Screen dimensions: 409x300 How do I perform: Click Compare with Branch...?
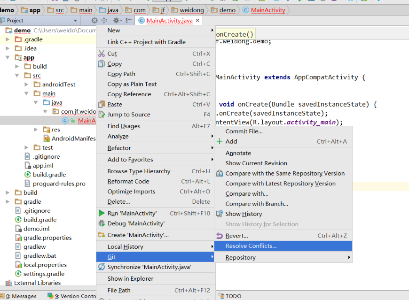[x=283, y=204]
